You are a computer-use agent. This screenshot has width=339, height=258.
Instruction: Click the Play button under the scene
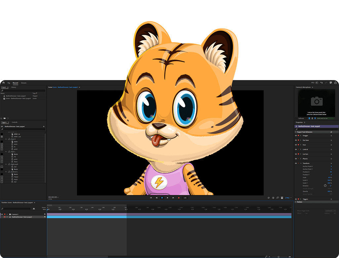(x=168, y=198)
